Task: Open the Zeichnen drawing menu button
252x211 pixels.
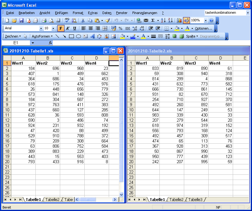Action: tap(13, 36)
